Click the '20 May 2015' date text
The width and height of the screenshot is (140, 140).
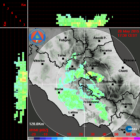(x=128, y=31)
